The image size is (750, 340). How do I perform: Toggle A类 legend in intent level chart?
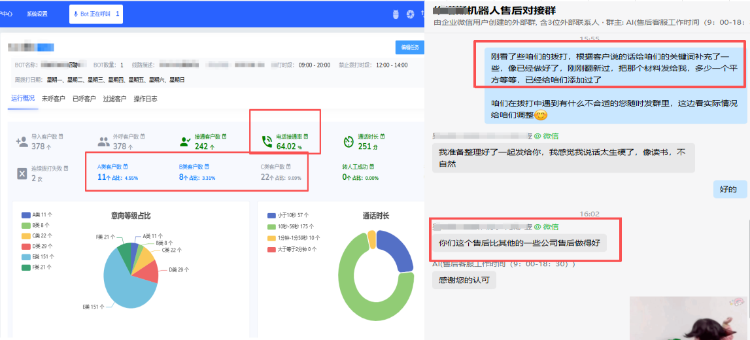[x=36, y=214]
